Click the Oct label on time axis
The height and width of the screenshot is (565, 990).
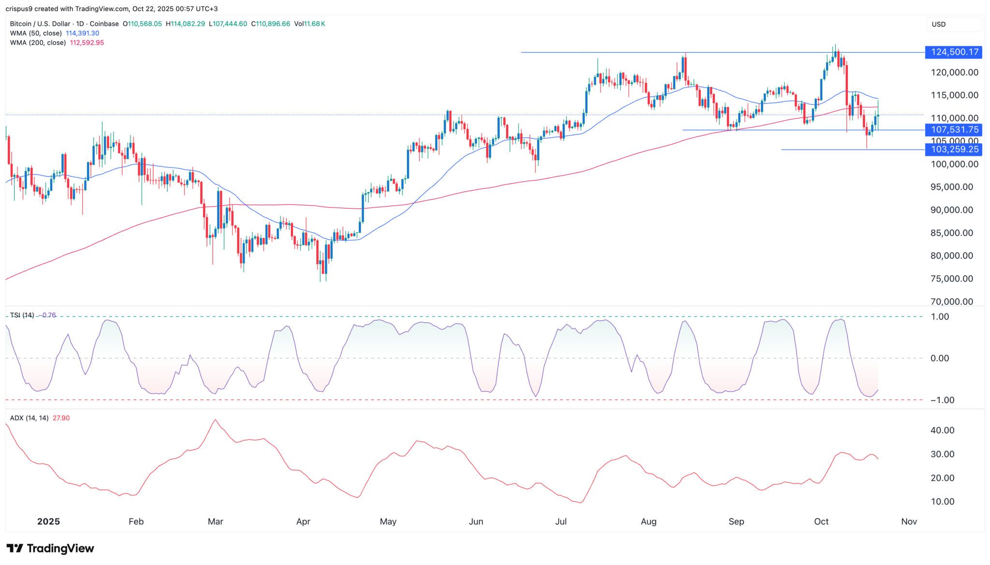coord(821,521)
